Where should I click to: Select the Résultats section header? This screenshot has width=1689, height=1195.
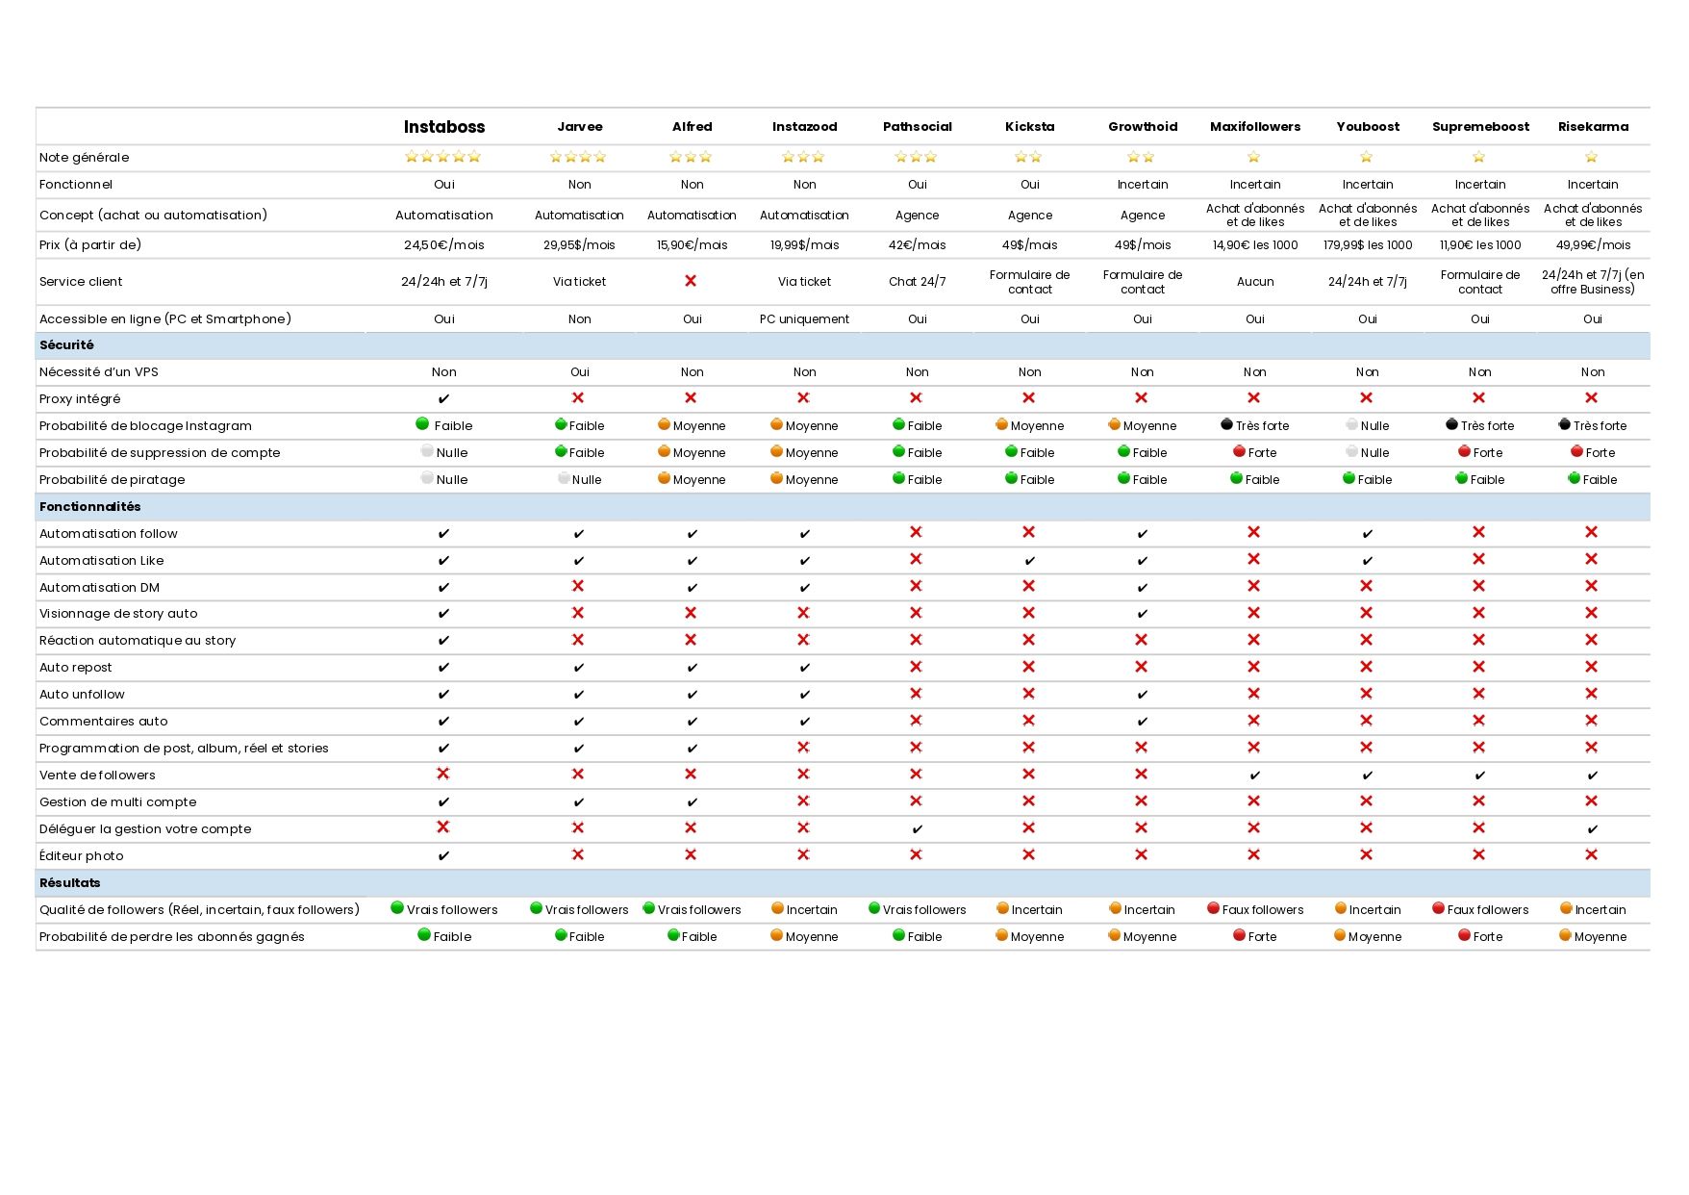[x=843, y=883]
